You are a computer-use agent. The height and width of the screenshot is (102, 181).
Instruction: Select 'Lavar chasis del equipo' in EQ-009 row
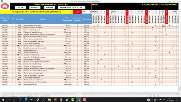click(x=43, y=43)
